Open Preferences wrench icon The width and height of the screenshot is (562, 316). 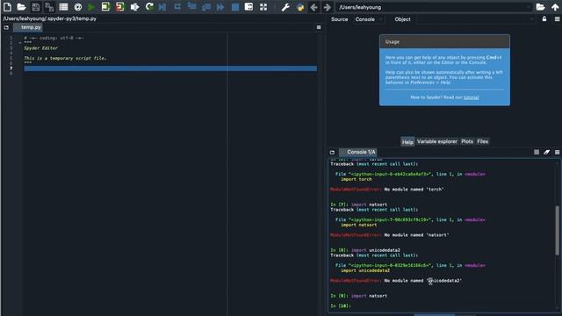[x=285, y=7]
